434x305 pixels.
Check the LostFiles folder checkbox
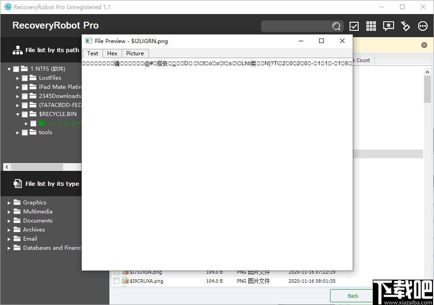tap(25, 78)
